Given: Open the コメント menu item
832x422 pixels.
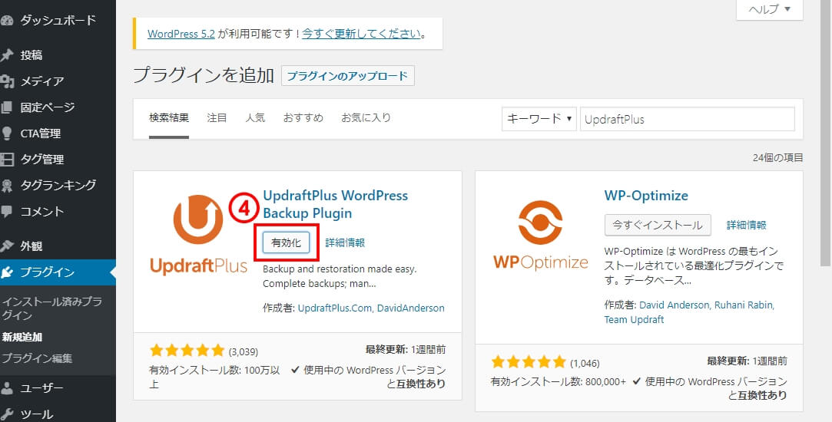Looking at the screenshot, I should 42,211.
